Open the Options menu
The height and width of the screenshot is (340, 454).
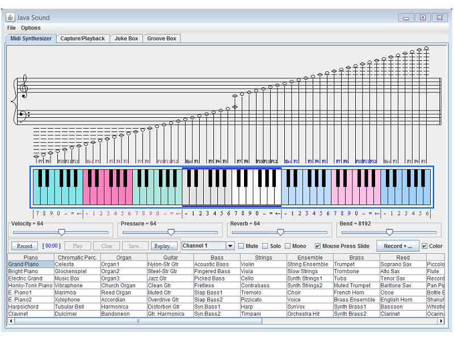31,28
